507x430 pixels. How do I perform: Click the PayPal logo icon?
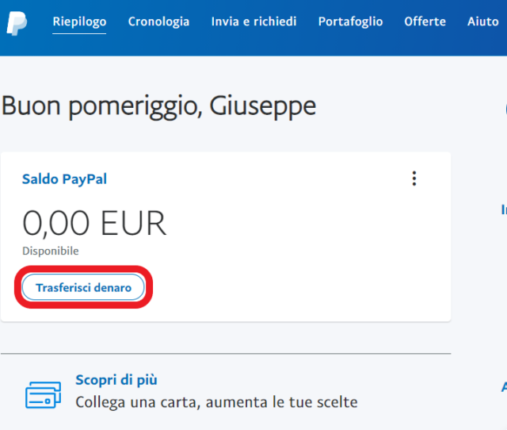(17, 22)
